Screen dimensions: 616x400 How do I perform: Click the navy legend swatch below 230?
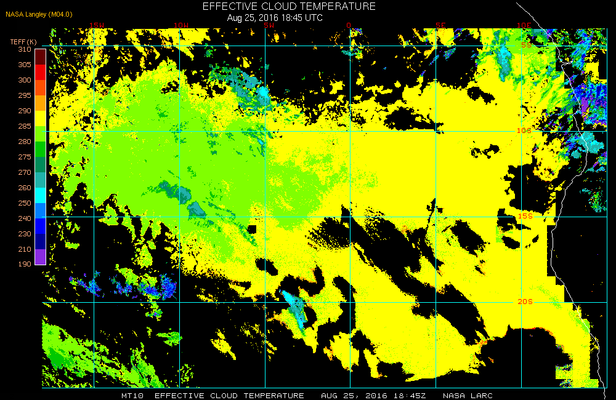tap(41, 241)
